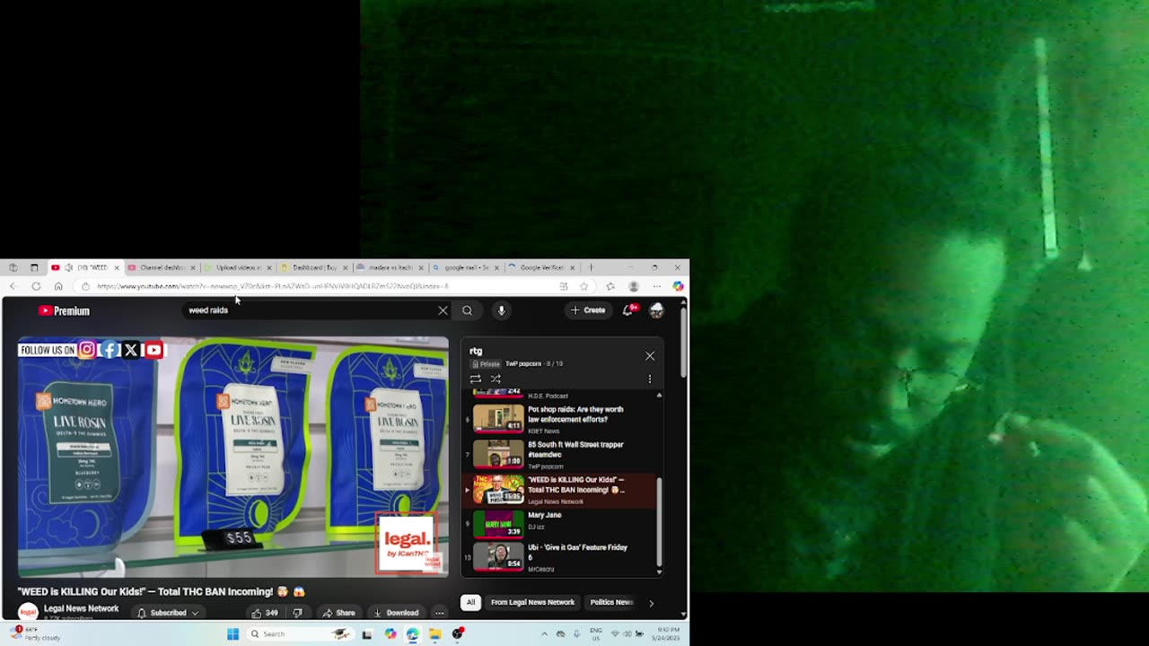Open Legal News Network channel link
This screenshot has width=1149, height=646.
(x=81, y=608)
